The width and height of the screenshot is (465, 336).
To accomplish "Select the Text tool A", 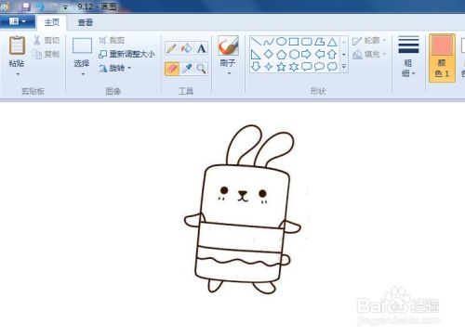I will coord(201,48).
